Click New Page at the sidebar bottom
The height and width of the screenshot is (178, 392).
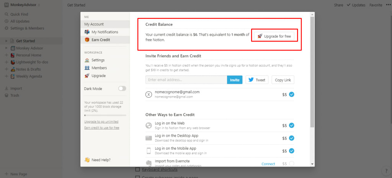(x=16, y=174)
